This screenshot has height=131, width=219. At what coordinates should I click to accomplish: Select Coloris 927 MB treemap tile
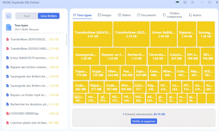pyautogui.click(x=176, y=56)
